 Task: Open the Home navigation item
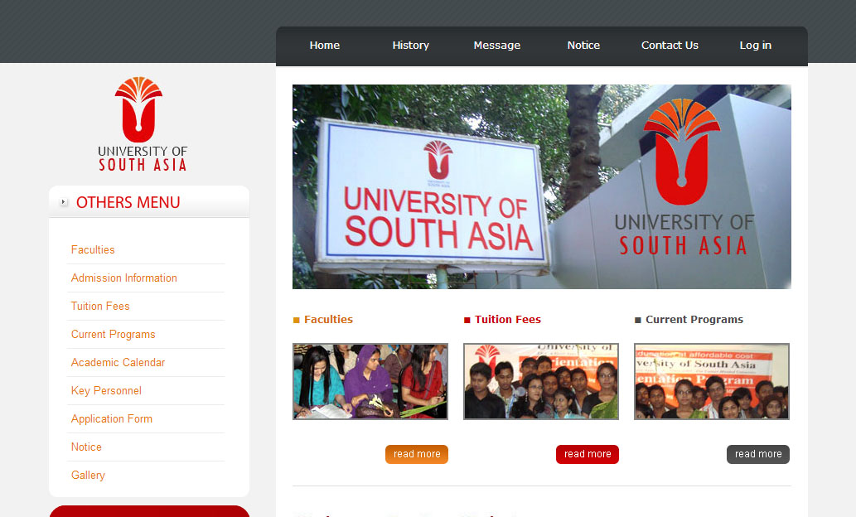click(324, 46)
